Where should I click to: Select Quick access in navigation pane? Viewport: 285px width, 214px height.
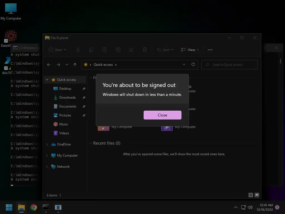click(66, 80)
